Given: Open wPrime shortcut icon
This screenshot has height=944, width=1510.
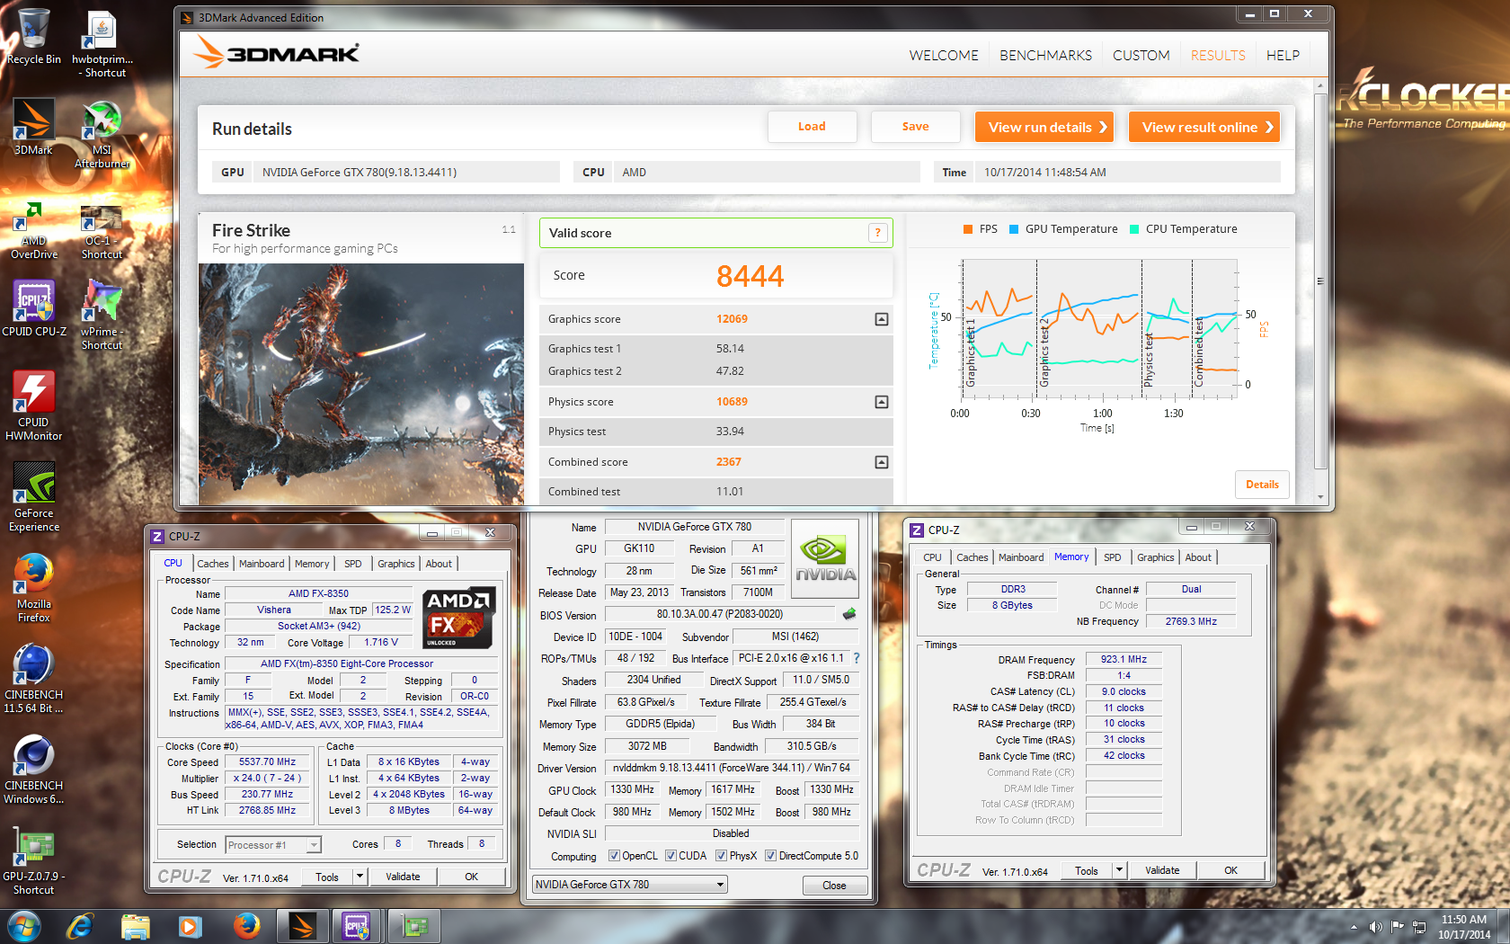Looking at the screenshot, I should coord(102,315).
